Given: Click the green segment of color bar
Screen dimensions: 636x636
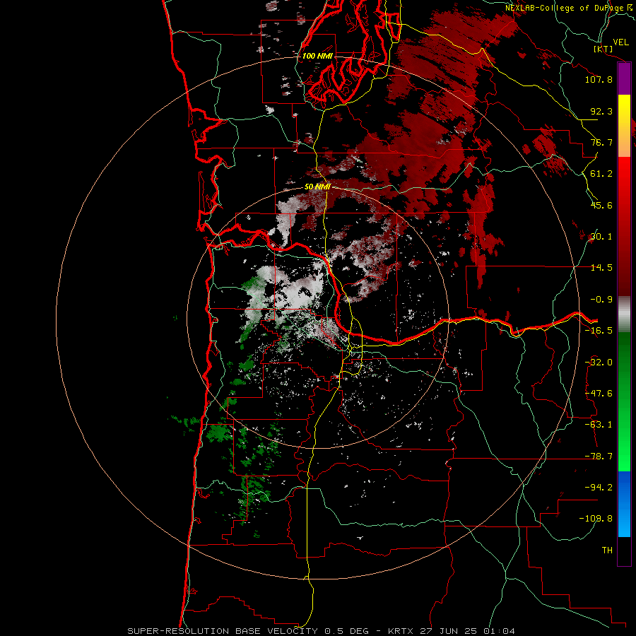Looking at the screenshot, I should [624, 401].
